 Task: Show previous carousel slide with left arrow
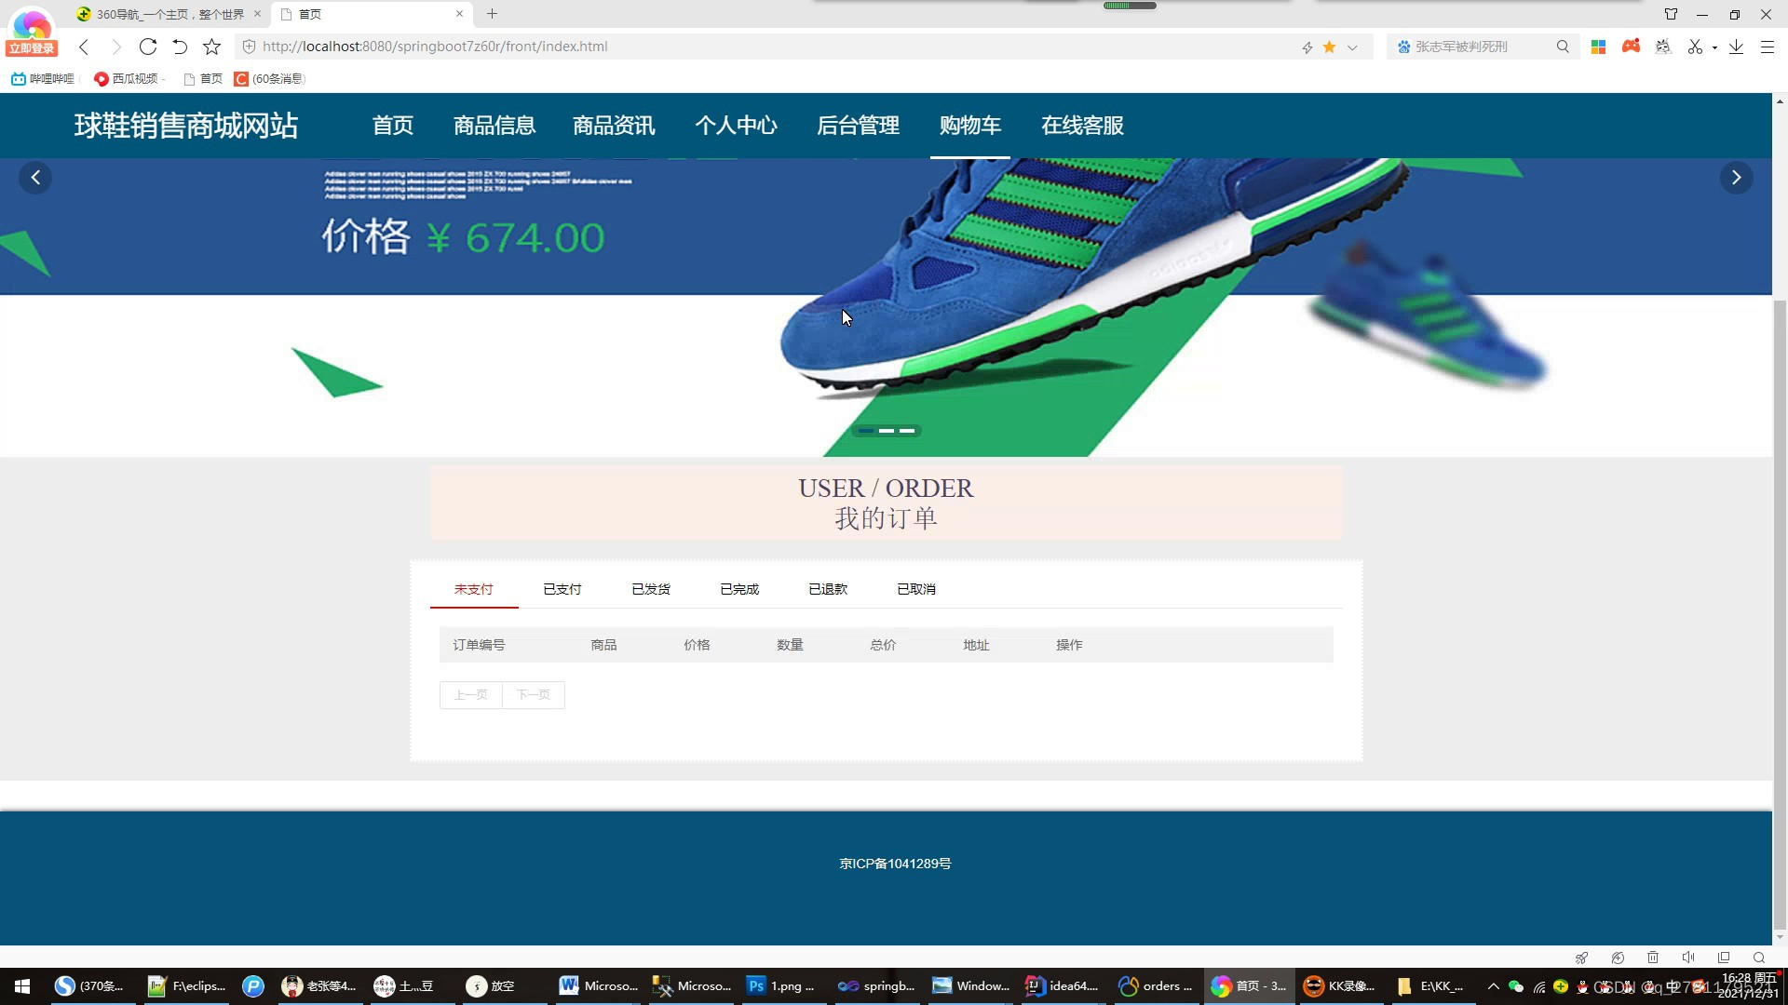point(35,178)
